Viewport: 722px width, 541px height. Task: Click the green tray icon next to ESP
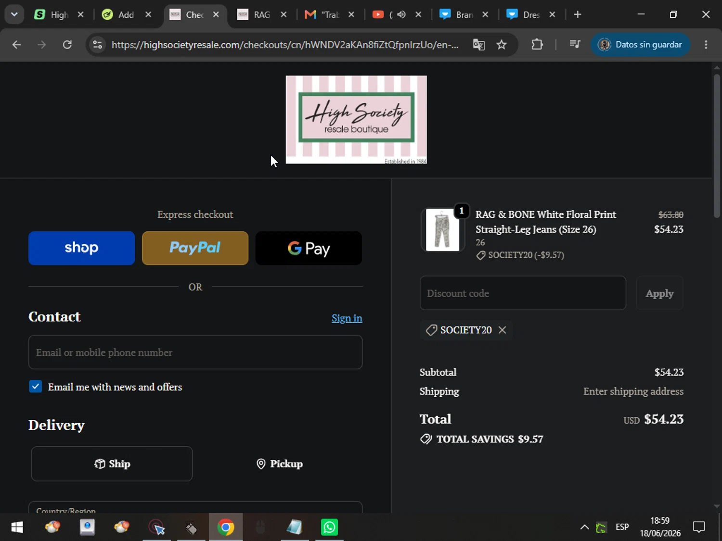[x=601, y=528]
